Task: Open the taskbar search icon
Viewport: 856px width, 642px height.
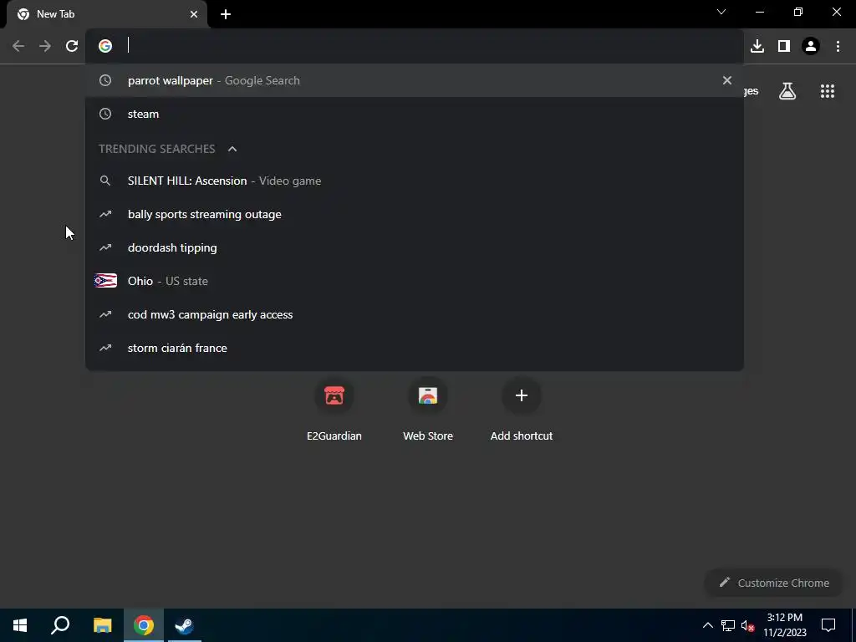Action: 60,625
